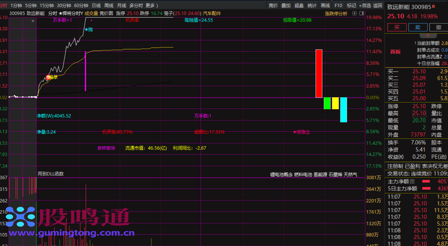Click the upload arrow icon beside 涨跌停分析
The width and height of the screenshot is (448, 246).
[x=354, y=13]
